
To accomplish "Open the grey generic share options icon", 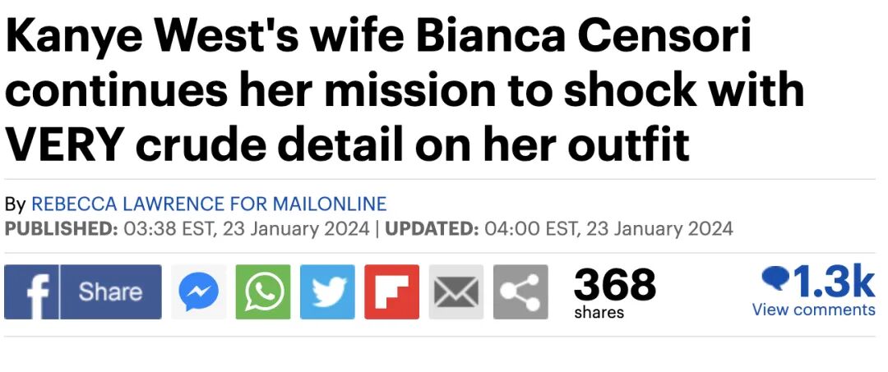I will coord(520,292).
